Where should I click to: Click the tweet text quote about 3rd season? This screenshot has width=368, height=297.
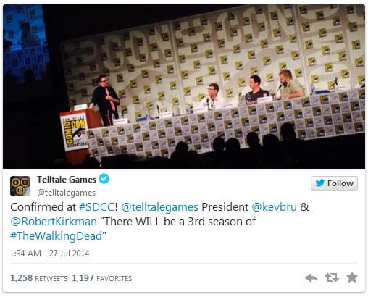133,229
